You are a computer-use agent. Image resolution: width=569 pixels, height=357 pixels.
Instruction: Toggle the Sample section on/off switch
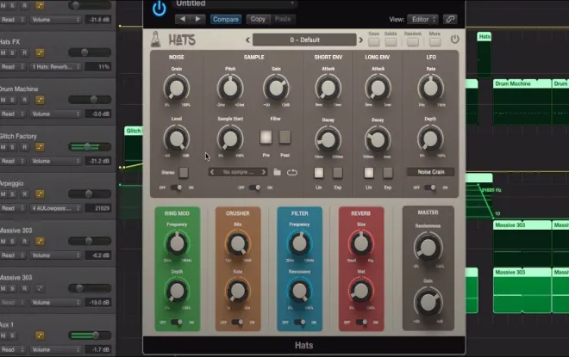(254, 188)
